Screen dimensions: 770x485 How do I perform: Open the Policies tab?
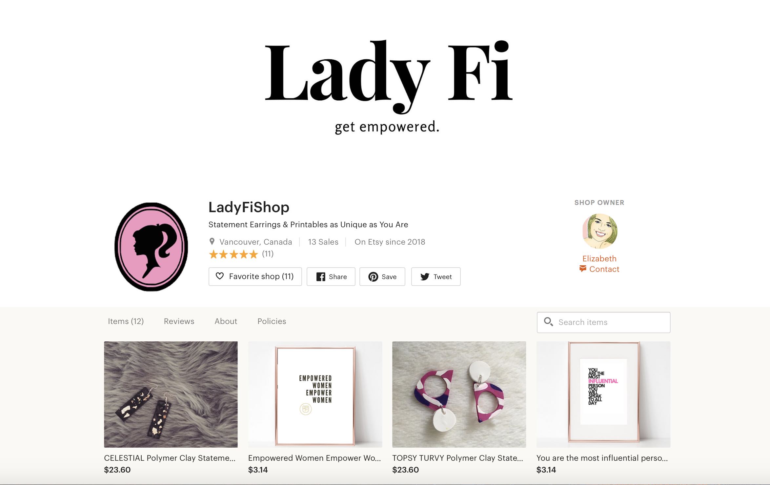pos(272,321)
